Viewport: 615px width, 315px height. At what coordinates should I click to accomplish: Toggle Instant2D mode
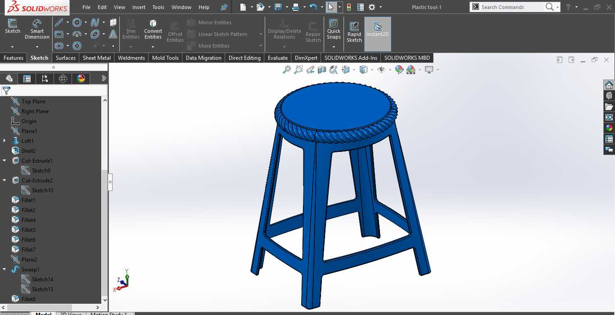coord(377,34)
